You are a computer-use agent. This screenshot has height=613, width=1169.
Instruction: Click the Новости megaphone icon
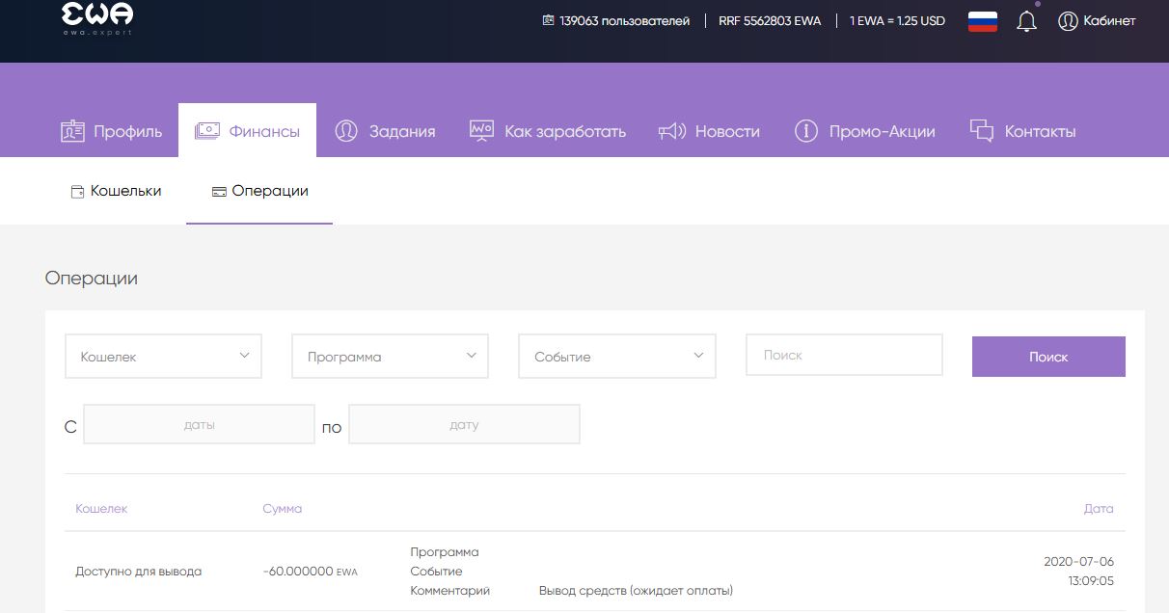(x=672, y=131)
